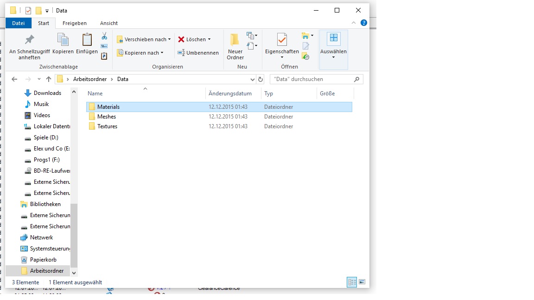
Task: Switch to large thumbnails view in status bar
Action: (x=362, y=282)
